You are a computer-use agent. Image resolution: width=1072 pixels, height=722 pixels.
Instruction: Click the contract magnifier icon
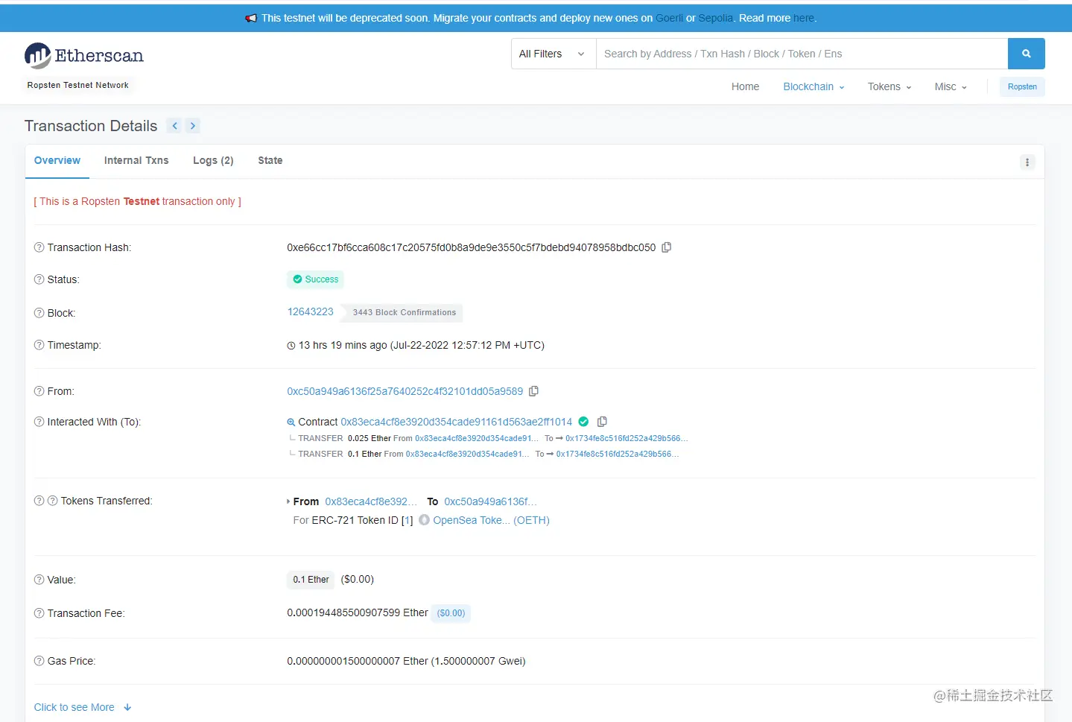click(x=291, y=422)
